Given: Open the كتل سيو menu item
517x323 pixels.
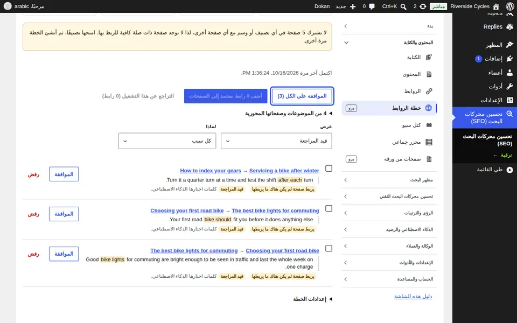Looking at the screenshot, I should pyautogui.click(x=389, y=125).
